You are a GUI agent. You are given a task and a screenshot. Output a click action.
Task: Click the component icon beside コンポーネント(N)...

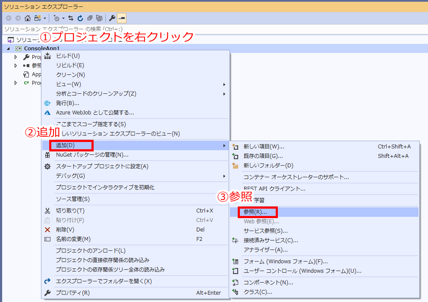click(235, 283)
